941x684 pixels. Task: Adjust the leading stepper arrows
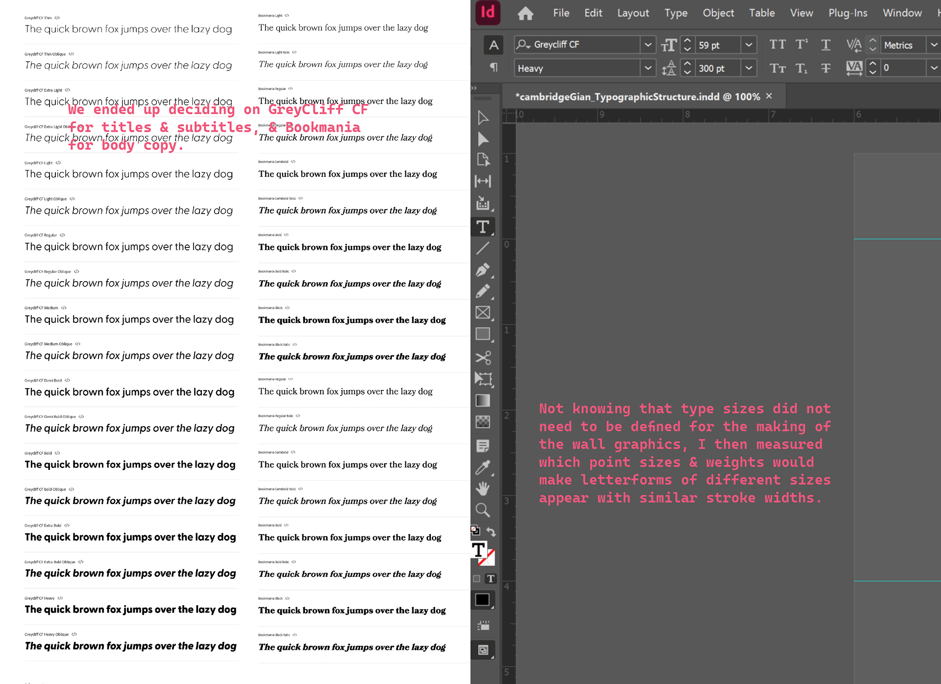point(687,68)
